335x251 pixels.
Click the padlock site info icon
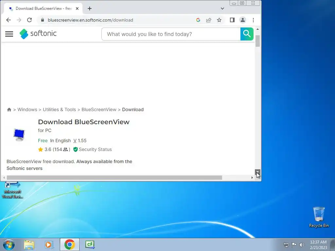[x=43, y=20]
